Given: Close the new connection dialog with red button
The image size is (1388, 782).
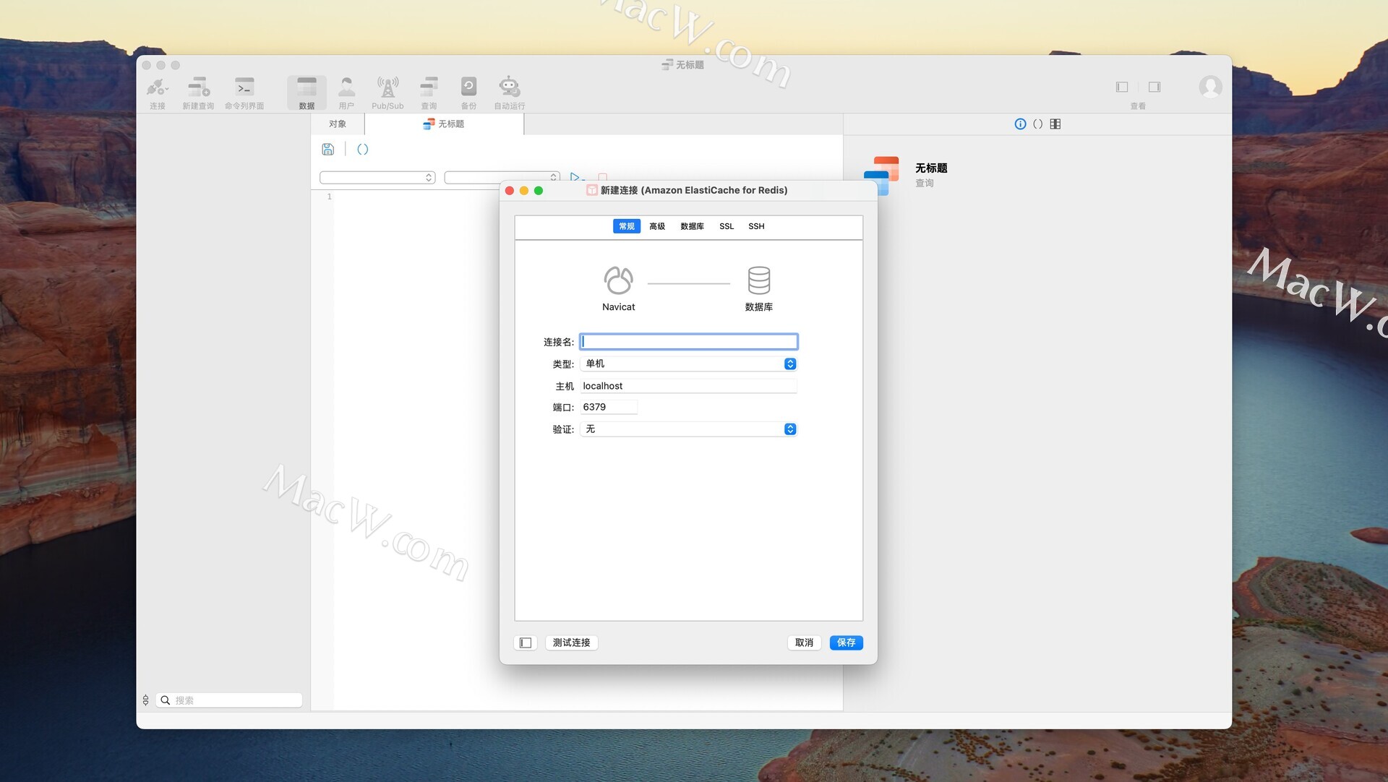Looking at the screenshot, I should tap(509, 191).
